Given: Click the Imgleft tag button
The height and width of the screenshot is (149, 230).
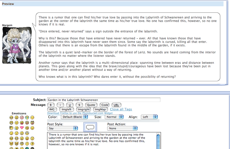Looking at the screenshot, I should [x=66, y=109].
